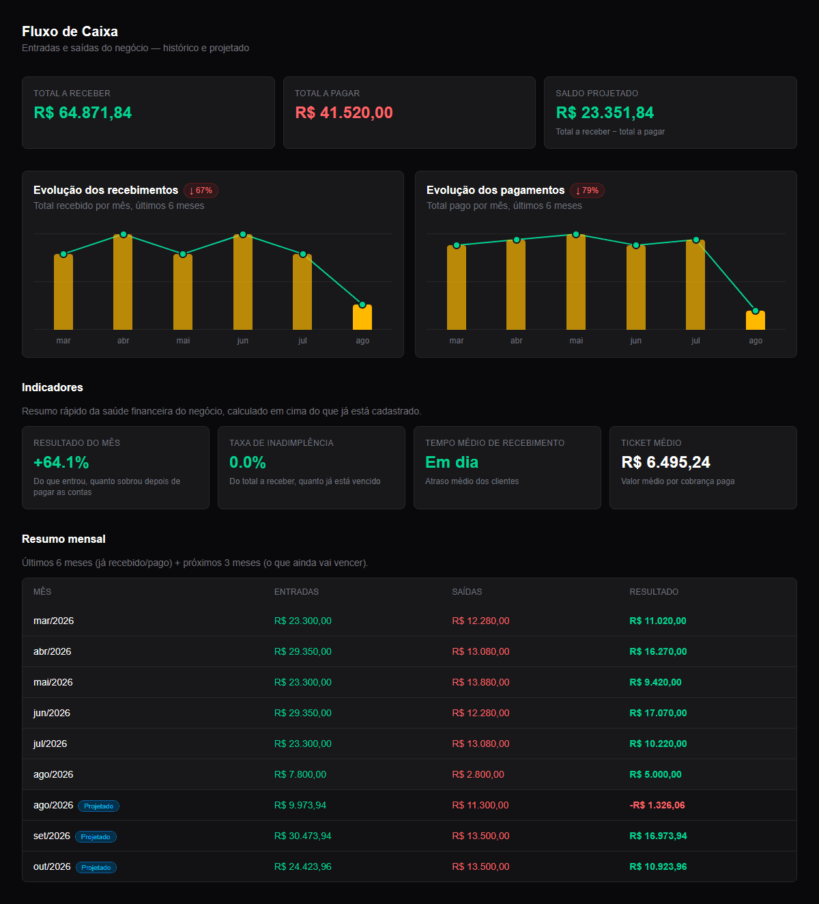The height and width of the screenshot is (904, 819).
Task: Select the Total a Pagar value R$ 41.520,00
Action: [344, 113]
